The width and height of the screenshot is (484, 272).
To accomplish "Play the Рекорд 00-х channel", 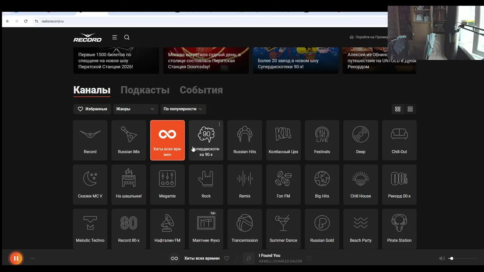I will [x=399, y=184].
